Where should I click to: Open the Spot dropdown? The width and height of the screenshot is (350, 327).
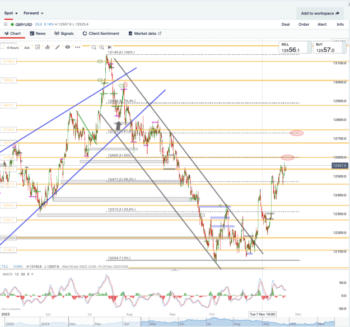[x=11, y=13]
